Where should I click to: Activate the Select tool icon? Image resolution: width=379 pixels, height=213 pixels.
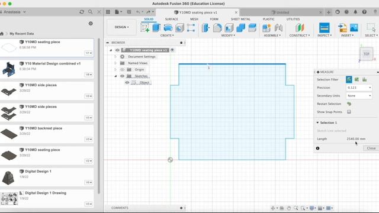click(x=371, y=28)
